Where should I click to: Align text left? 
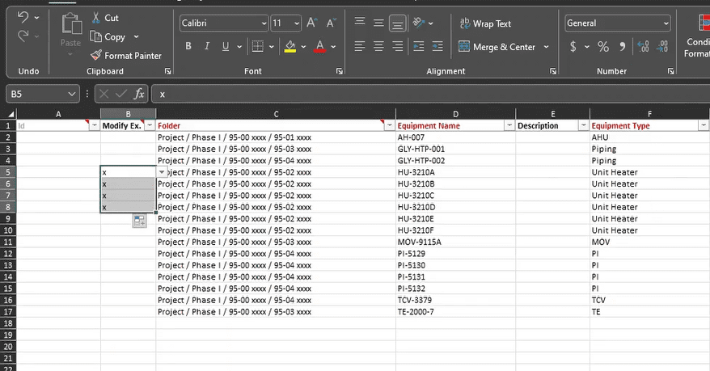tap(360, 46)
